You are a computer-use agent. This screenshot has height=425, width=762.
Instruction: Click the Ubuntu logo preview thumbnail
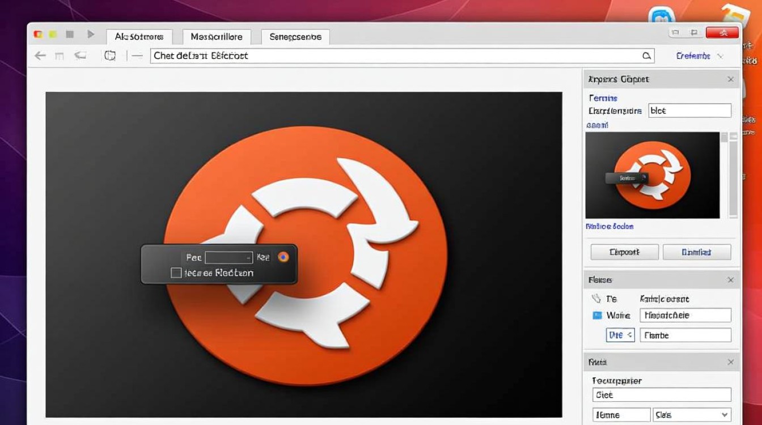click(x=652, y=176)
